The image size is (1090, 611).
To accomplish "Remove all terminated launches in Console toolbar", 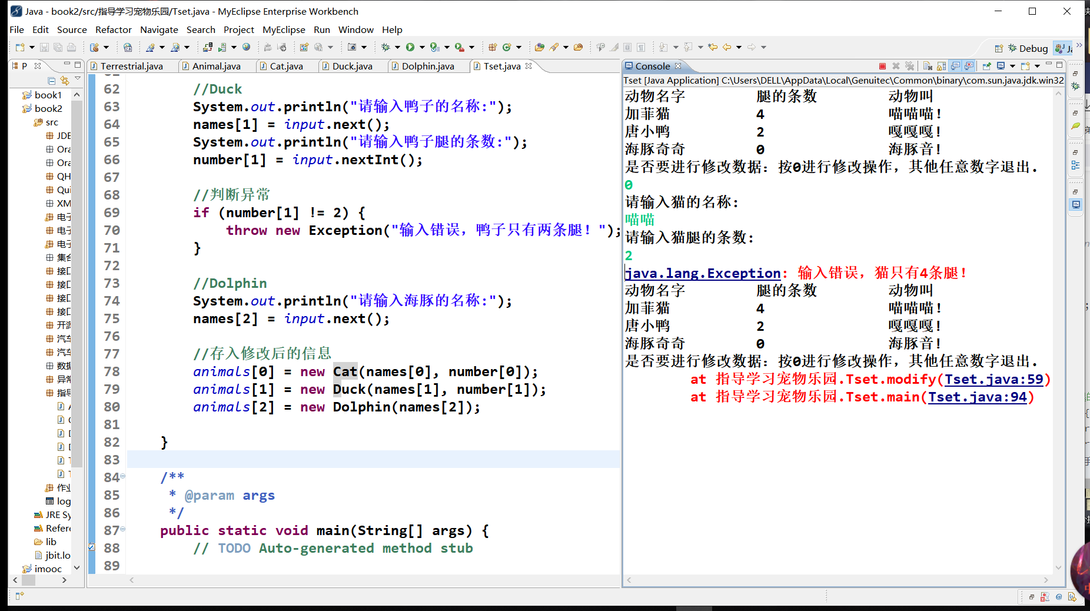I will pos(910,66).
